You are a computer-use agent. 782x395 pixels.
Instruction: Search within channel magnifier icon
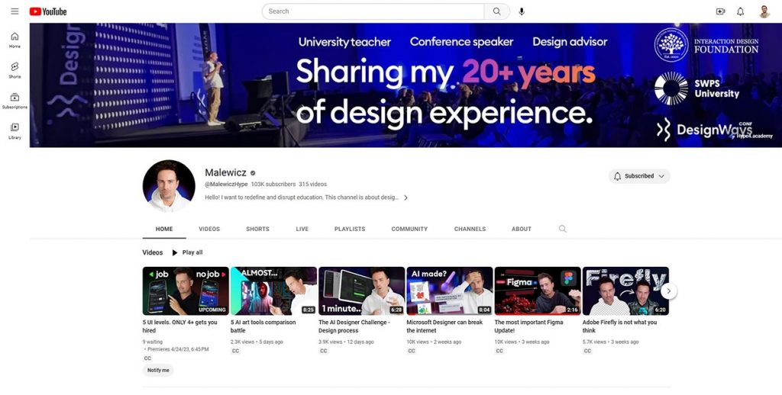pyautogui.click(x=563, y=229)
